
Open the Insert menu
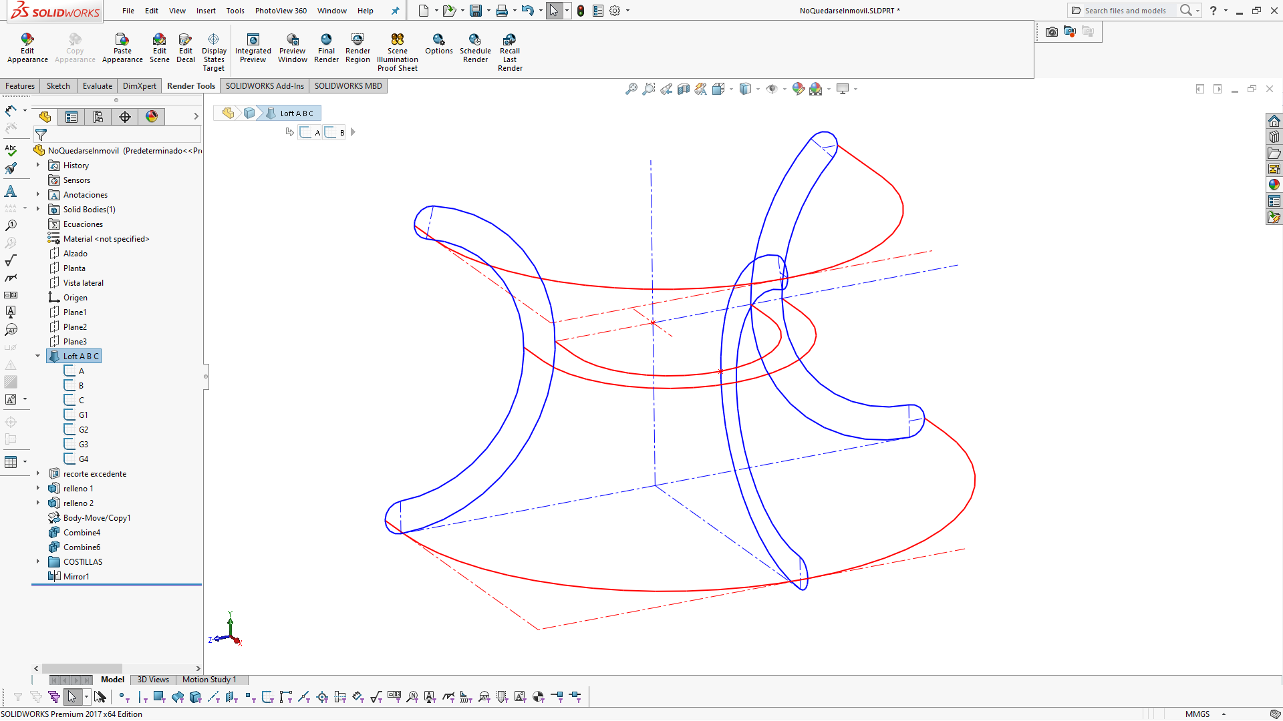tap(206, 11)
